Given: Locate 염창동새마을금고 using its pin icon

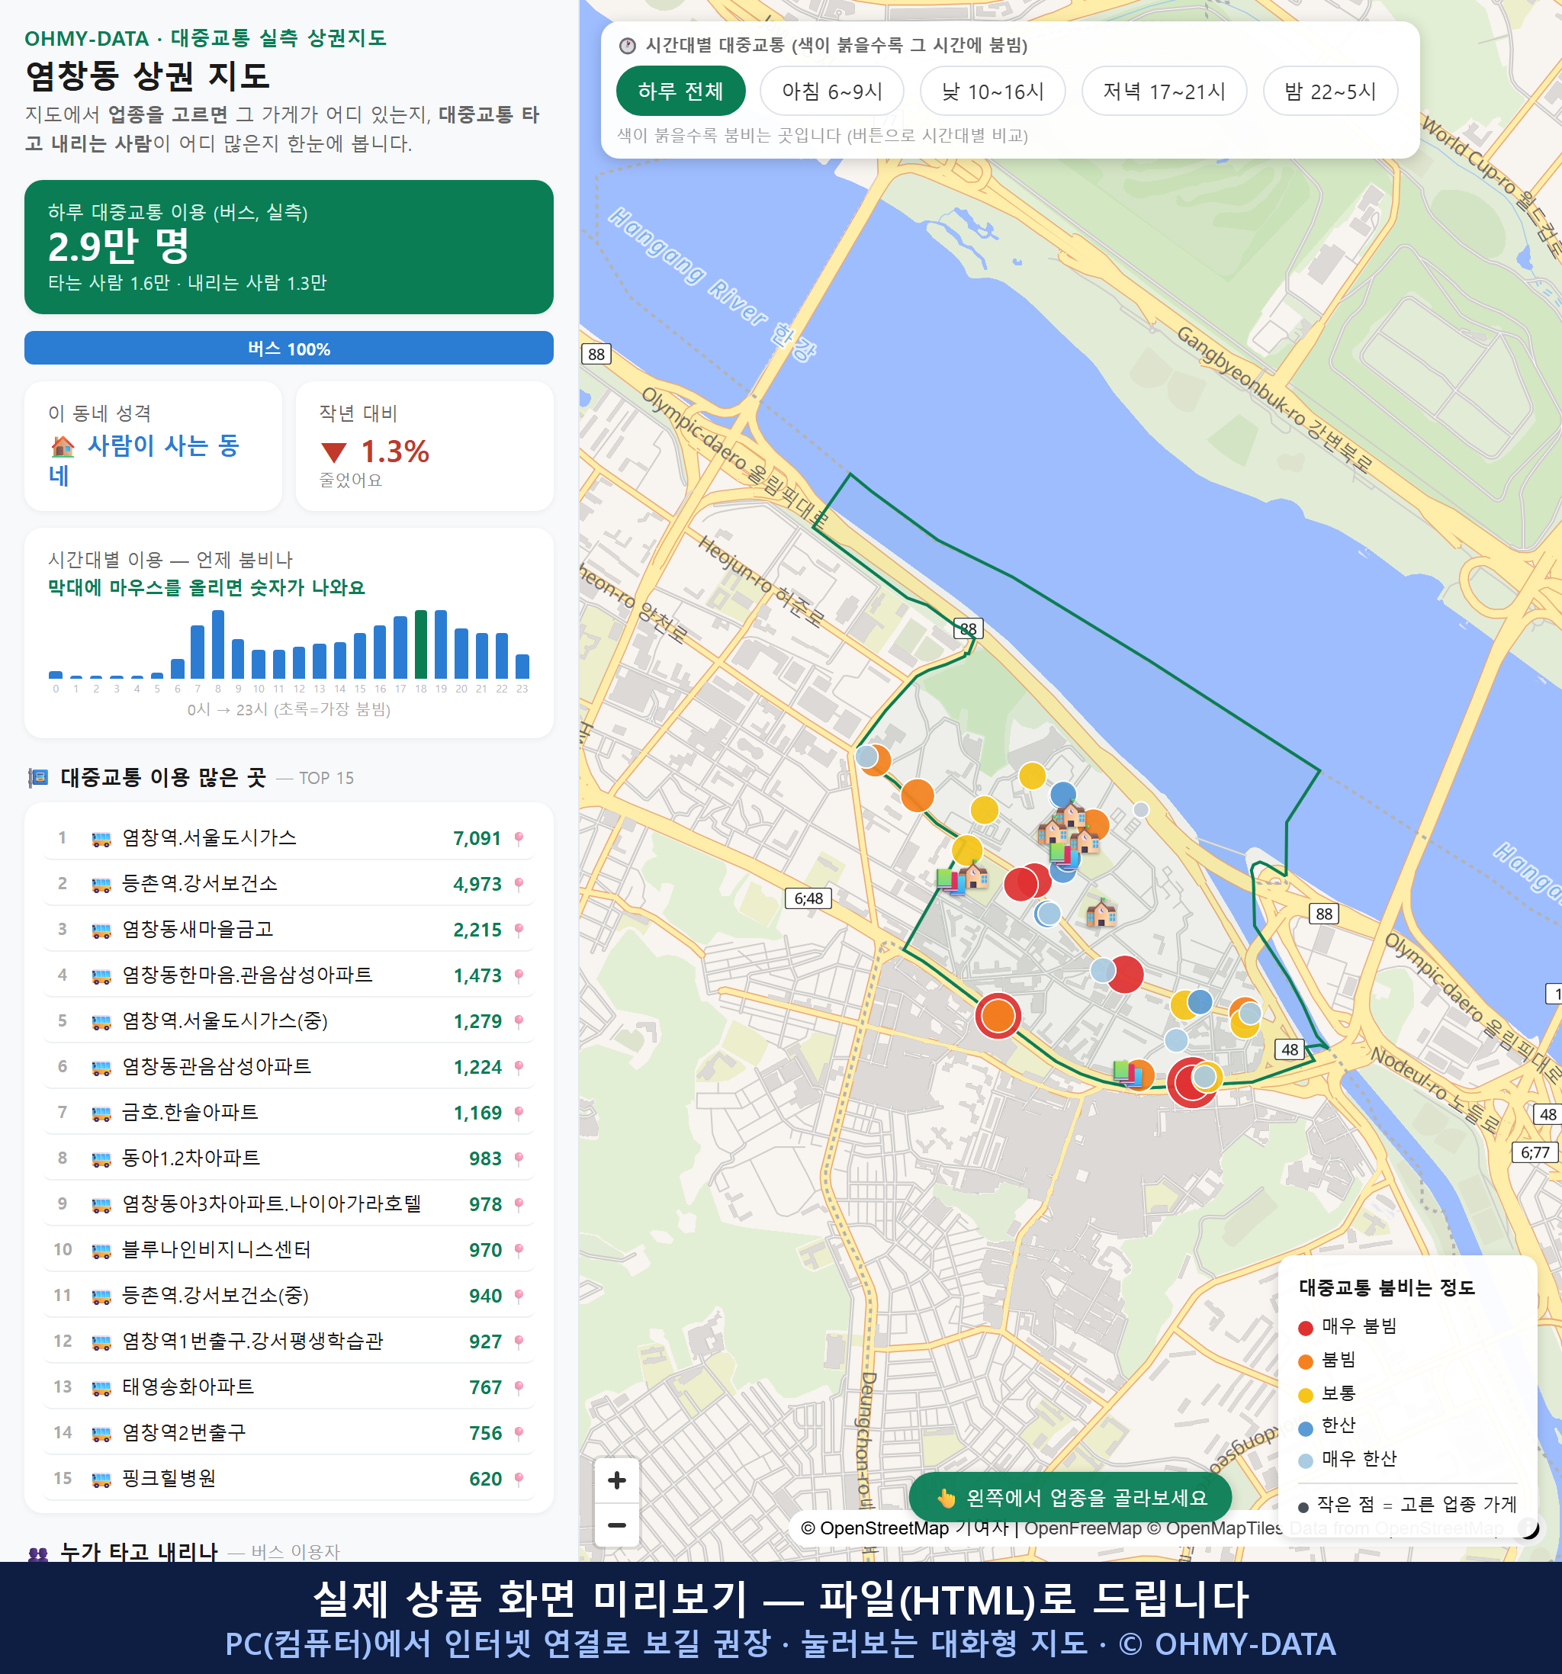Looking at the screenshot, I should click(519, 930).
